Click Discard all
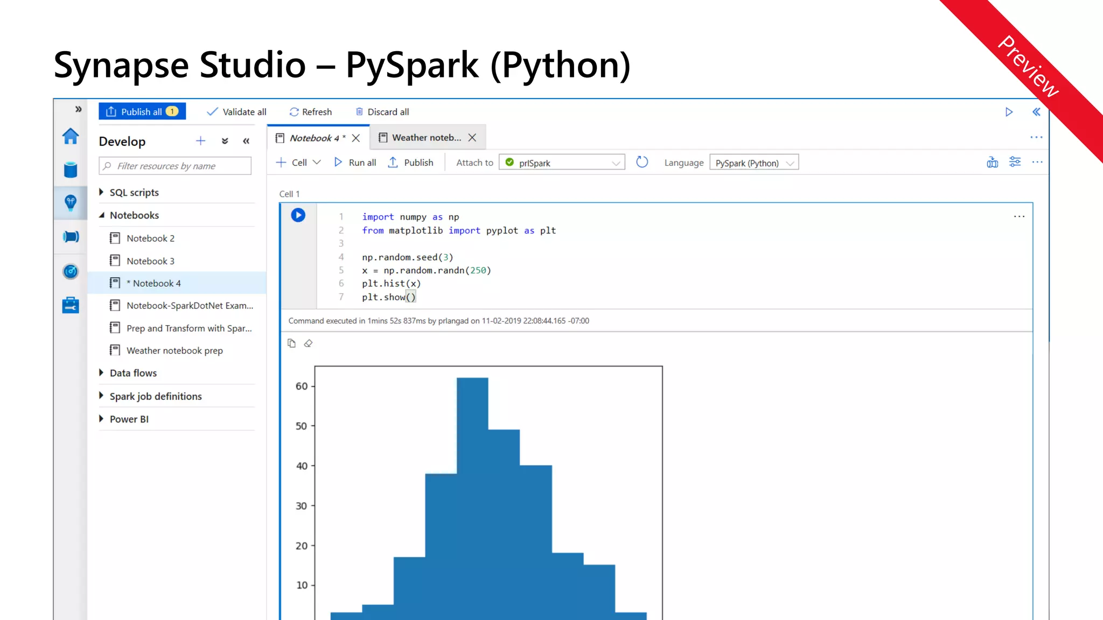 coord(382,112)
